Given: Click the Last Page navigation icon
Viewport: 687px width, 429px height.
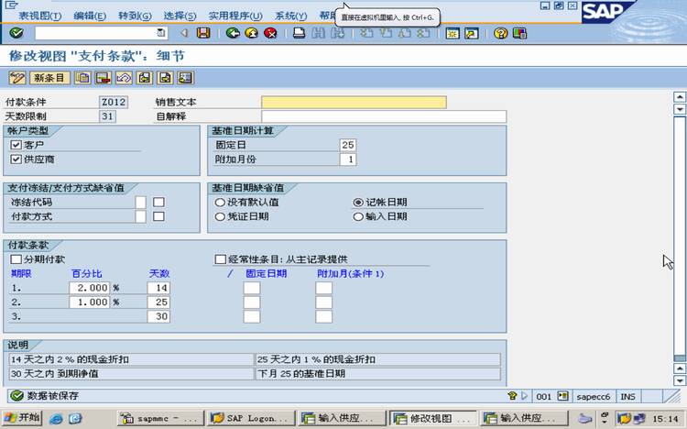Looking at the screenshot, I should pos(423,33).
